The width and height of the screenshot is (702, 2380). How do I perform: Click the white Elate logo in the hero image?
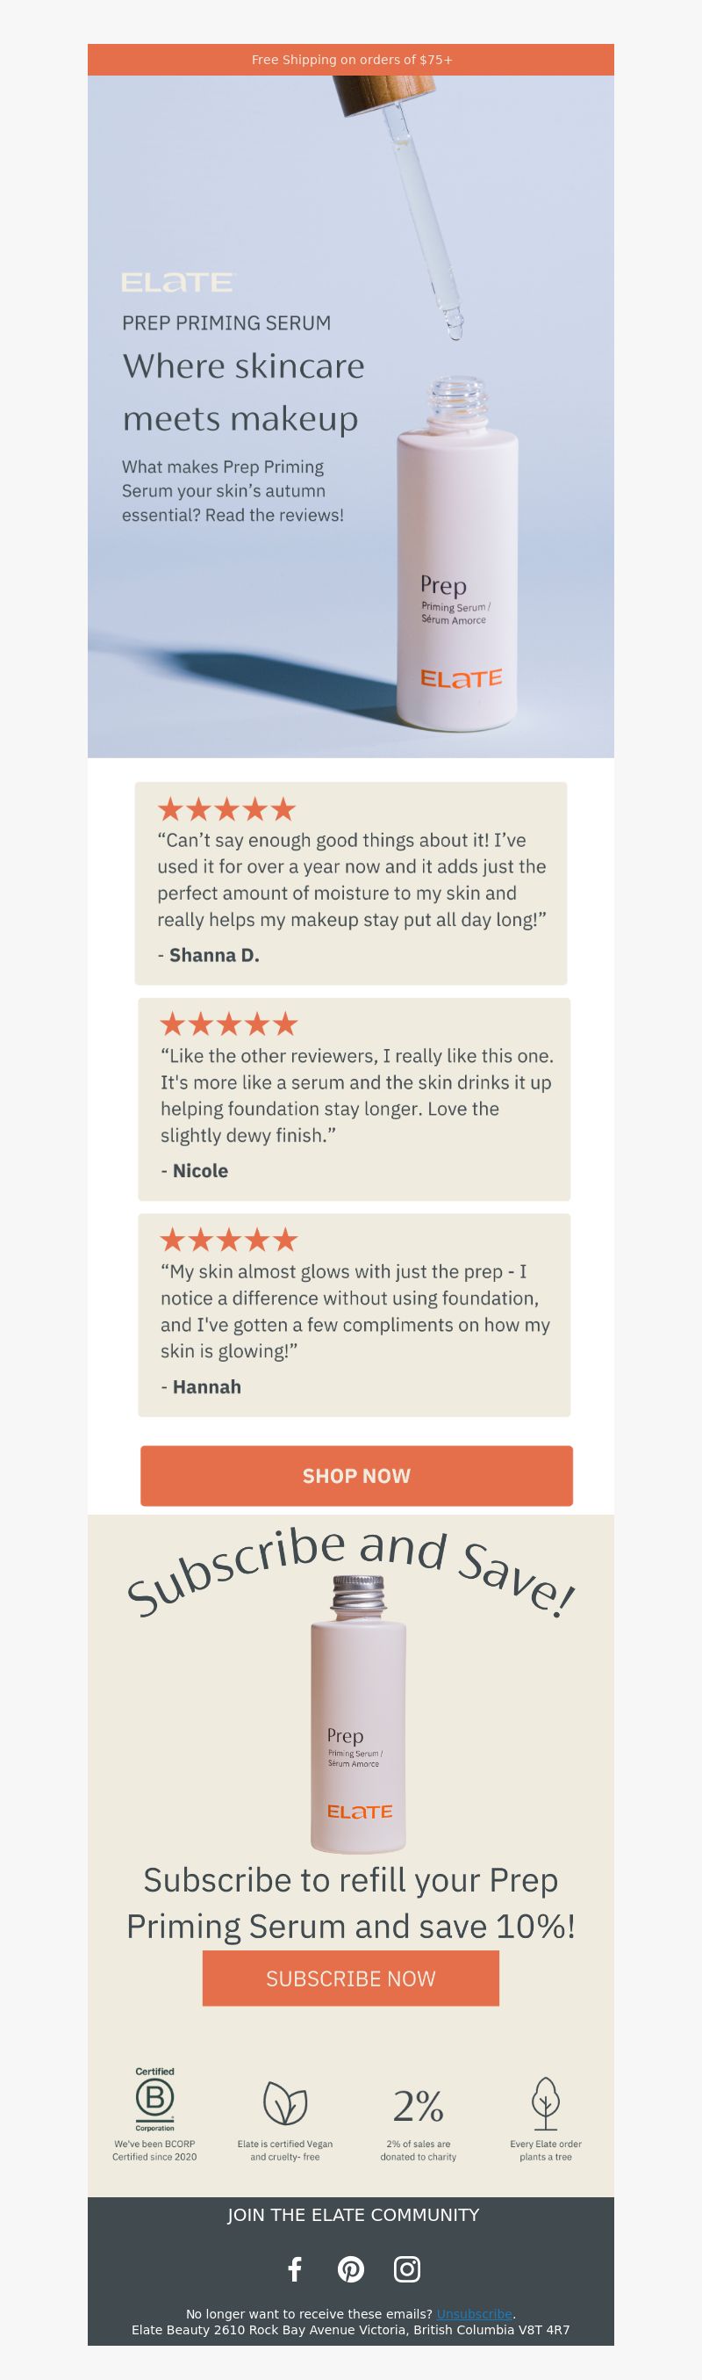(x=178, y=282)
